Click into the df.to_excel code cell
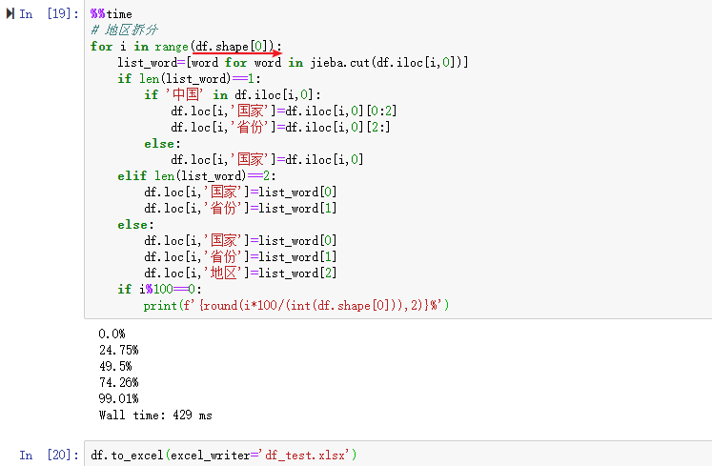The height and width of the screenshot is (466, 712). pyautogui.click(x=381, y=456)
